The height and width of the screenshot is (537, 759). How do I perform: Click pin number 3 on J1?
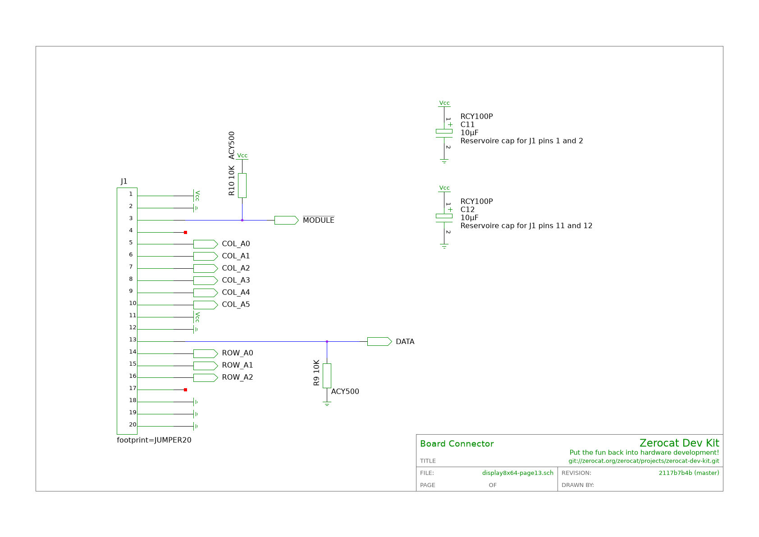[x=131, y=218]
